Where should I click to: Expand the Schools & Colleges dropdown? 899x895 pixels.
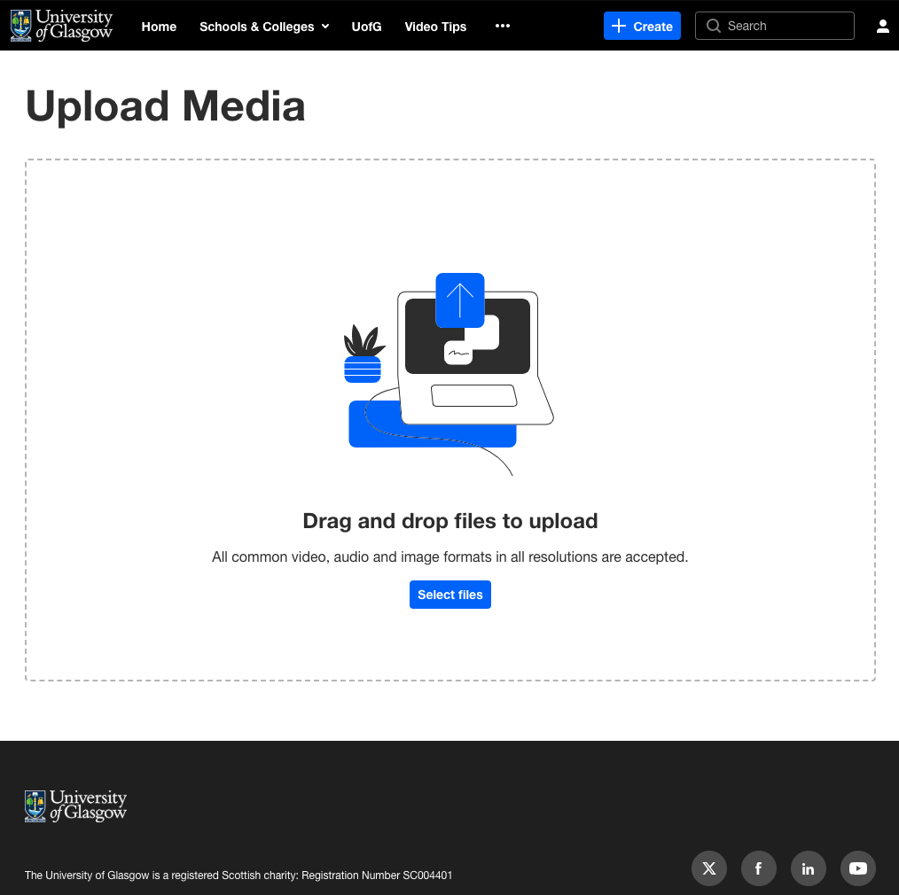coord(263,27)
